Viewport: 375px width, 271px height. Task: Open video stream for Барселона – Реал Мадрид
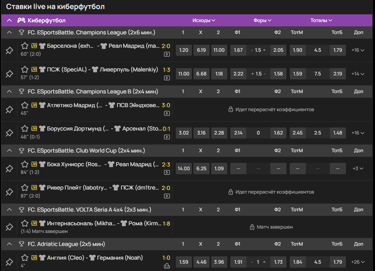pyautogui.click(x=167, y=54)
